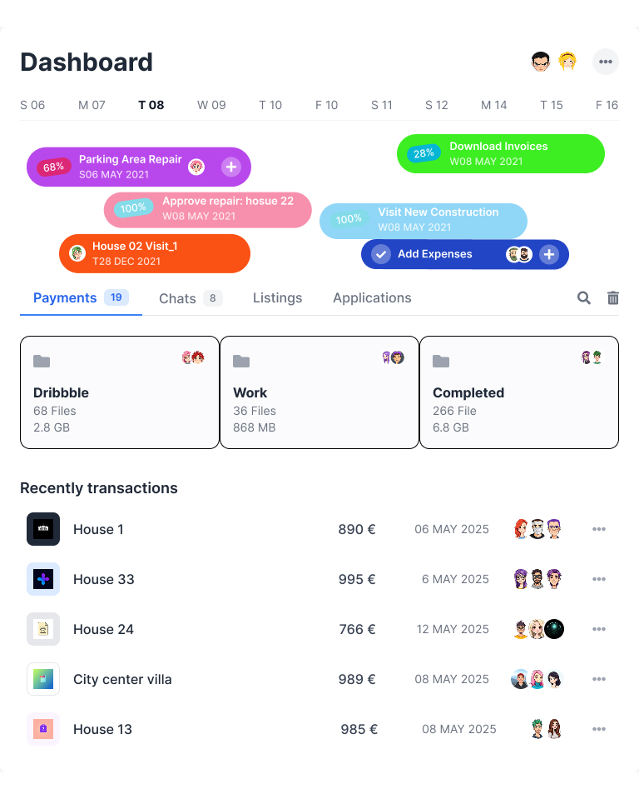Open the Dashboard three-dot menu button

click(x=606, y=62)
